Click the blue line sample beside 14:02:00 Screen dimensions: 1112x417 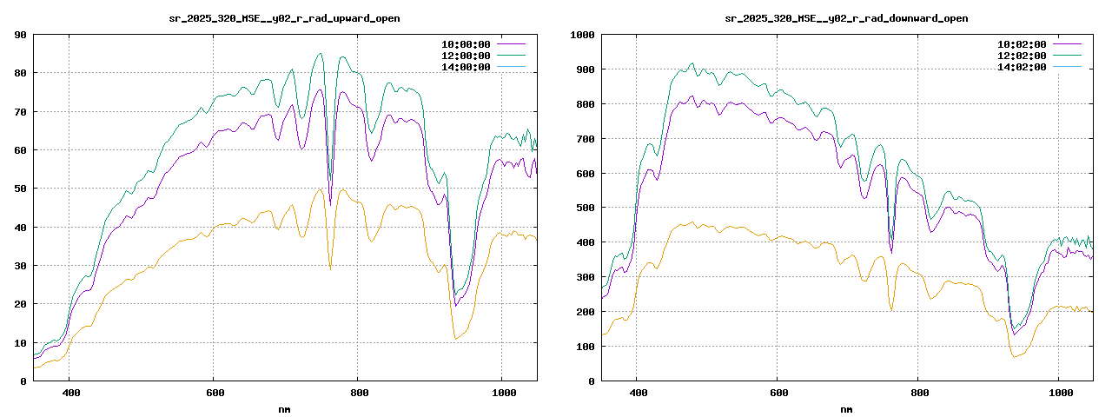[1067, 67]
